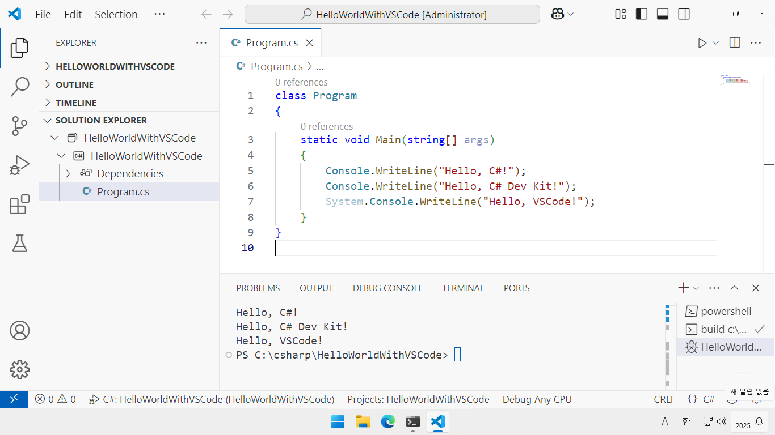Open the File menu
Image resolution: width=775 pixels, height=435 pixels.
pos(43,14)
